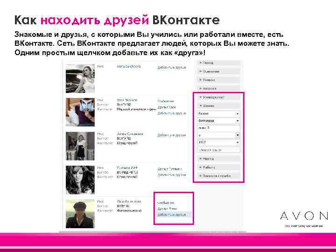Click the 'Филологический' faculty text
Image resolution: width=336 pixels, height=252 pixels.
pos(129,211)
